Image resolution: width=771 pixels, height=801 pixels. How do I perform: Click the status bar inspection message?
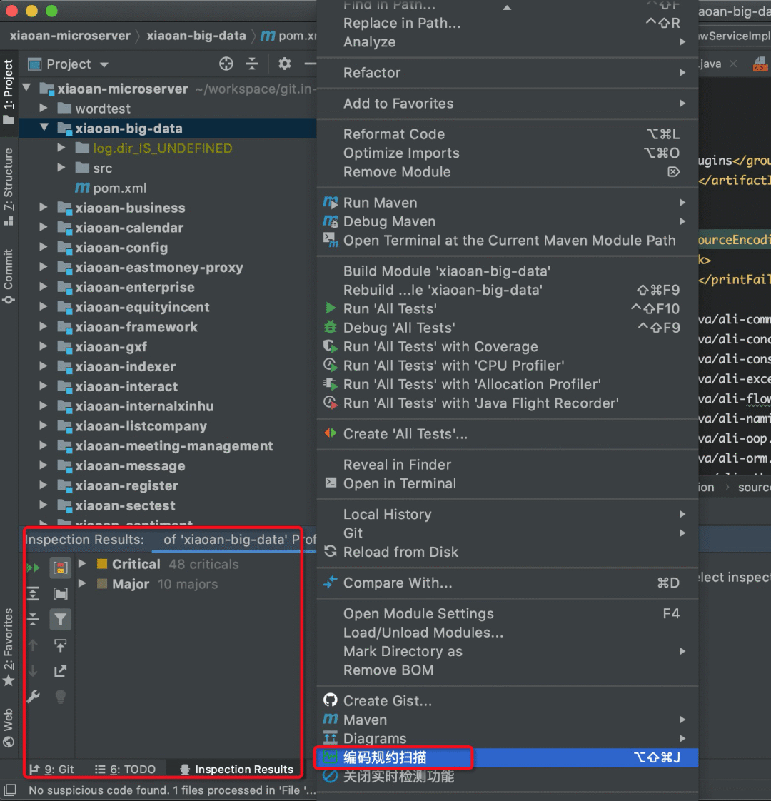pyautogui.click(x=172, y=790)
